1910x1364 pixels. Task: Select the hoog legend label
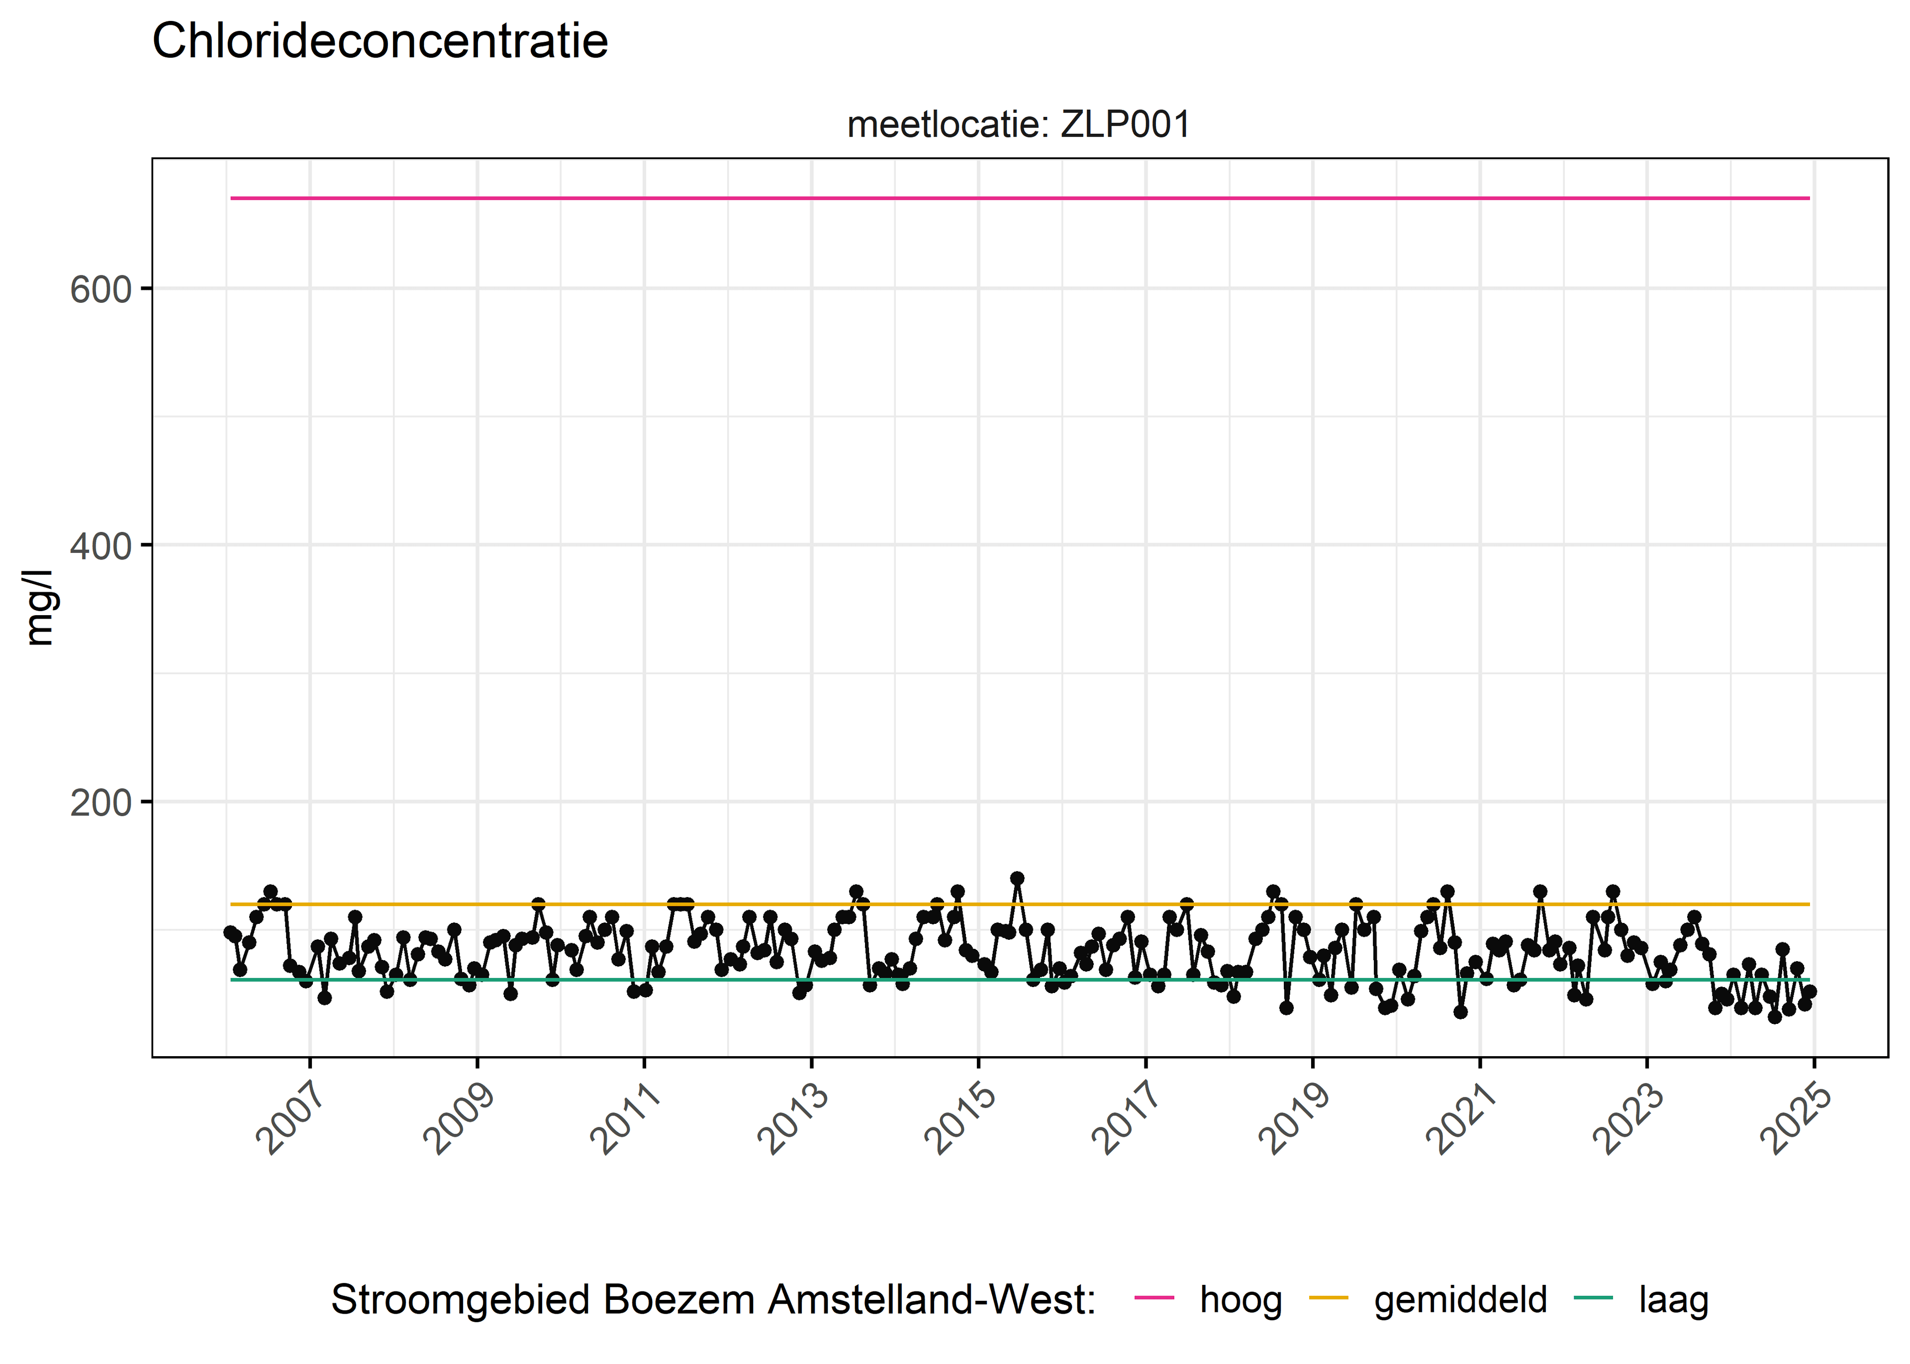1241,1299
